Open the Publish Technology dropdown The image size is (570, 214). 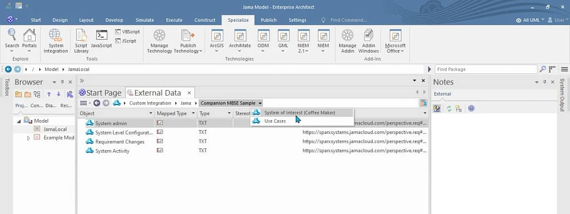pyautogui.click(x=188, y=41)
